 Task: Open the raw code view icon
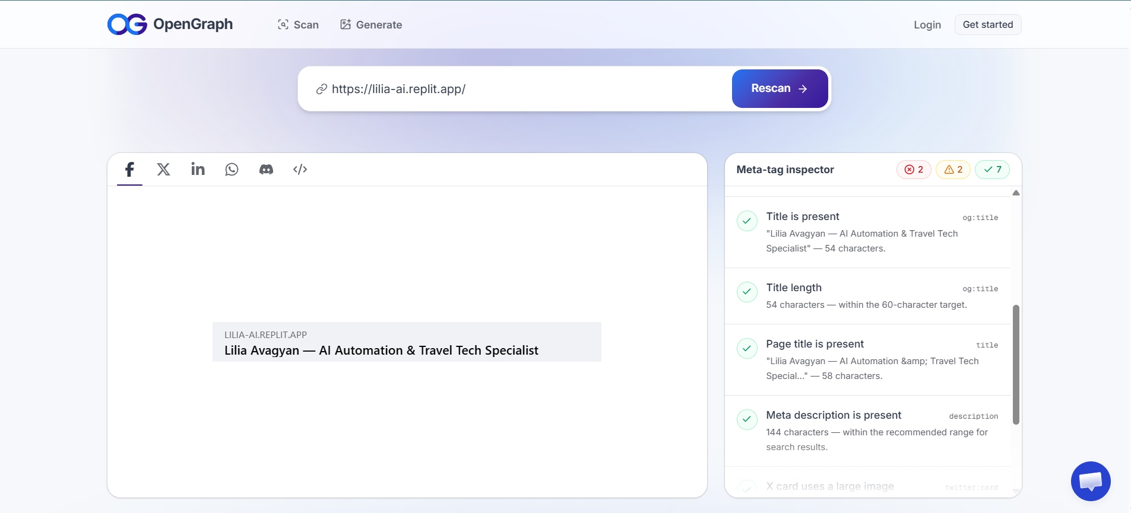click(x=300, y=170)
